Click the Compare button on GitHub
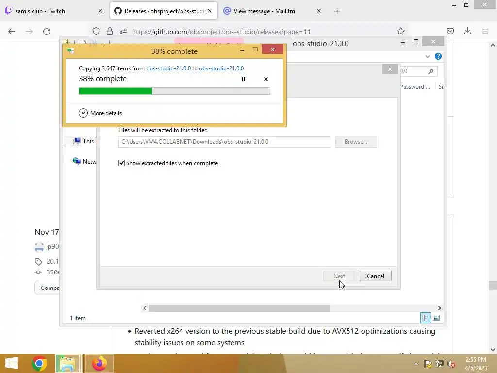 (x=47, y=288)
